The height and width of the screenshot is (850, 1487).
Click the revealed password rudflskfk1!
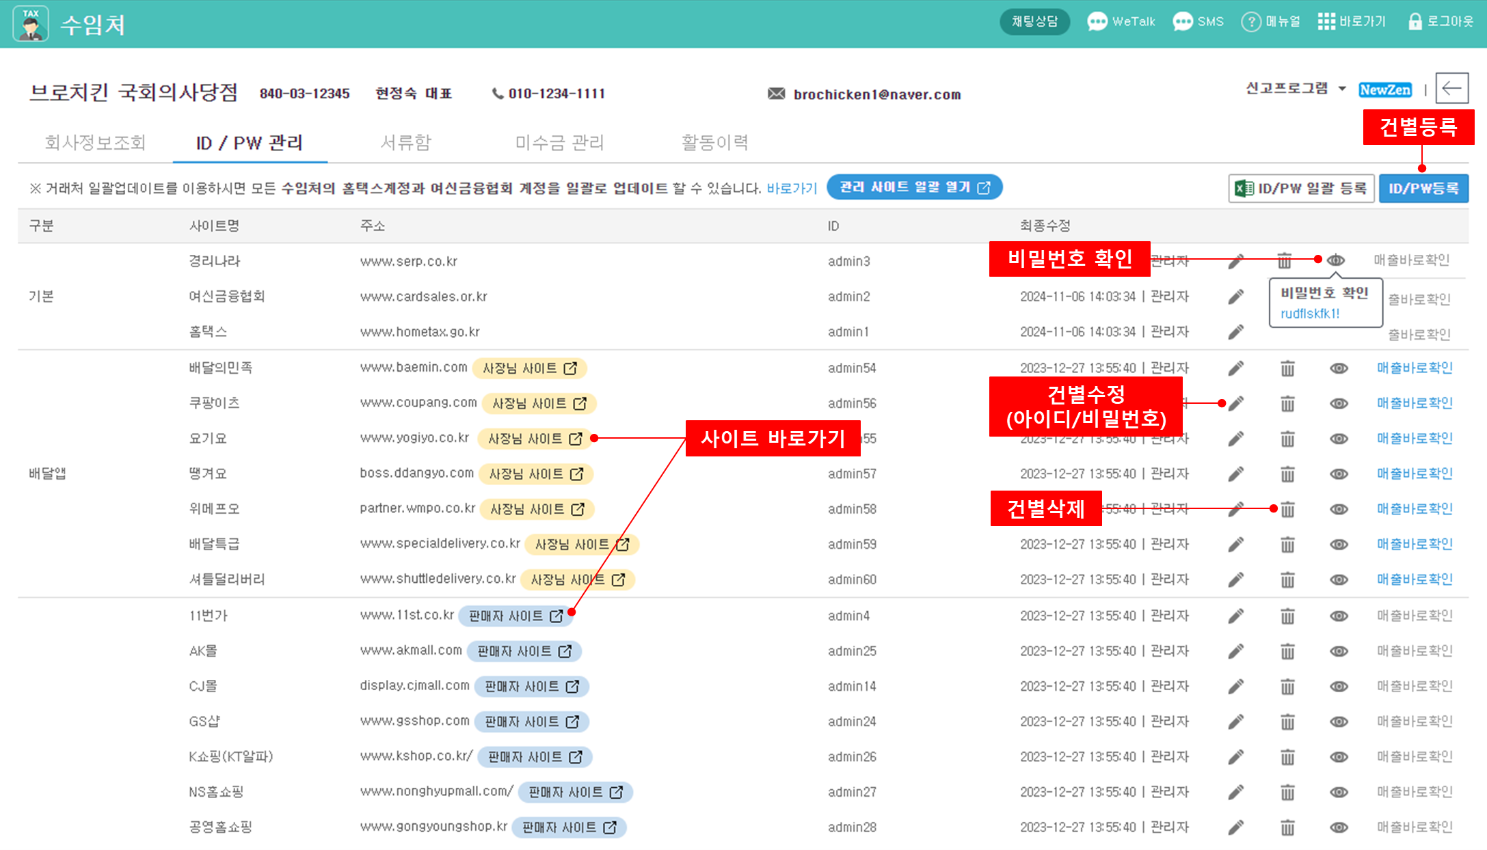click(x=1310, y=314)
